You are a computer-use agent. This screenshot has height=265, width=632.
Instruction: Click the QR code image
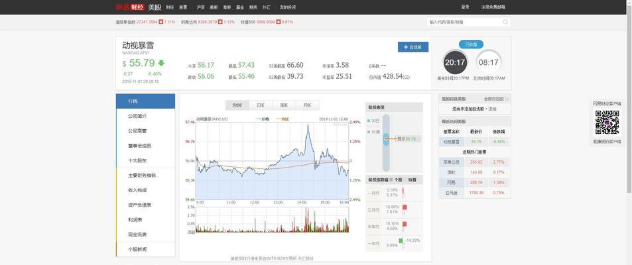(607, 122)
